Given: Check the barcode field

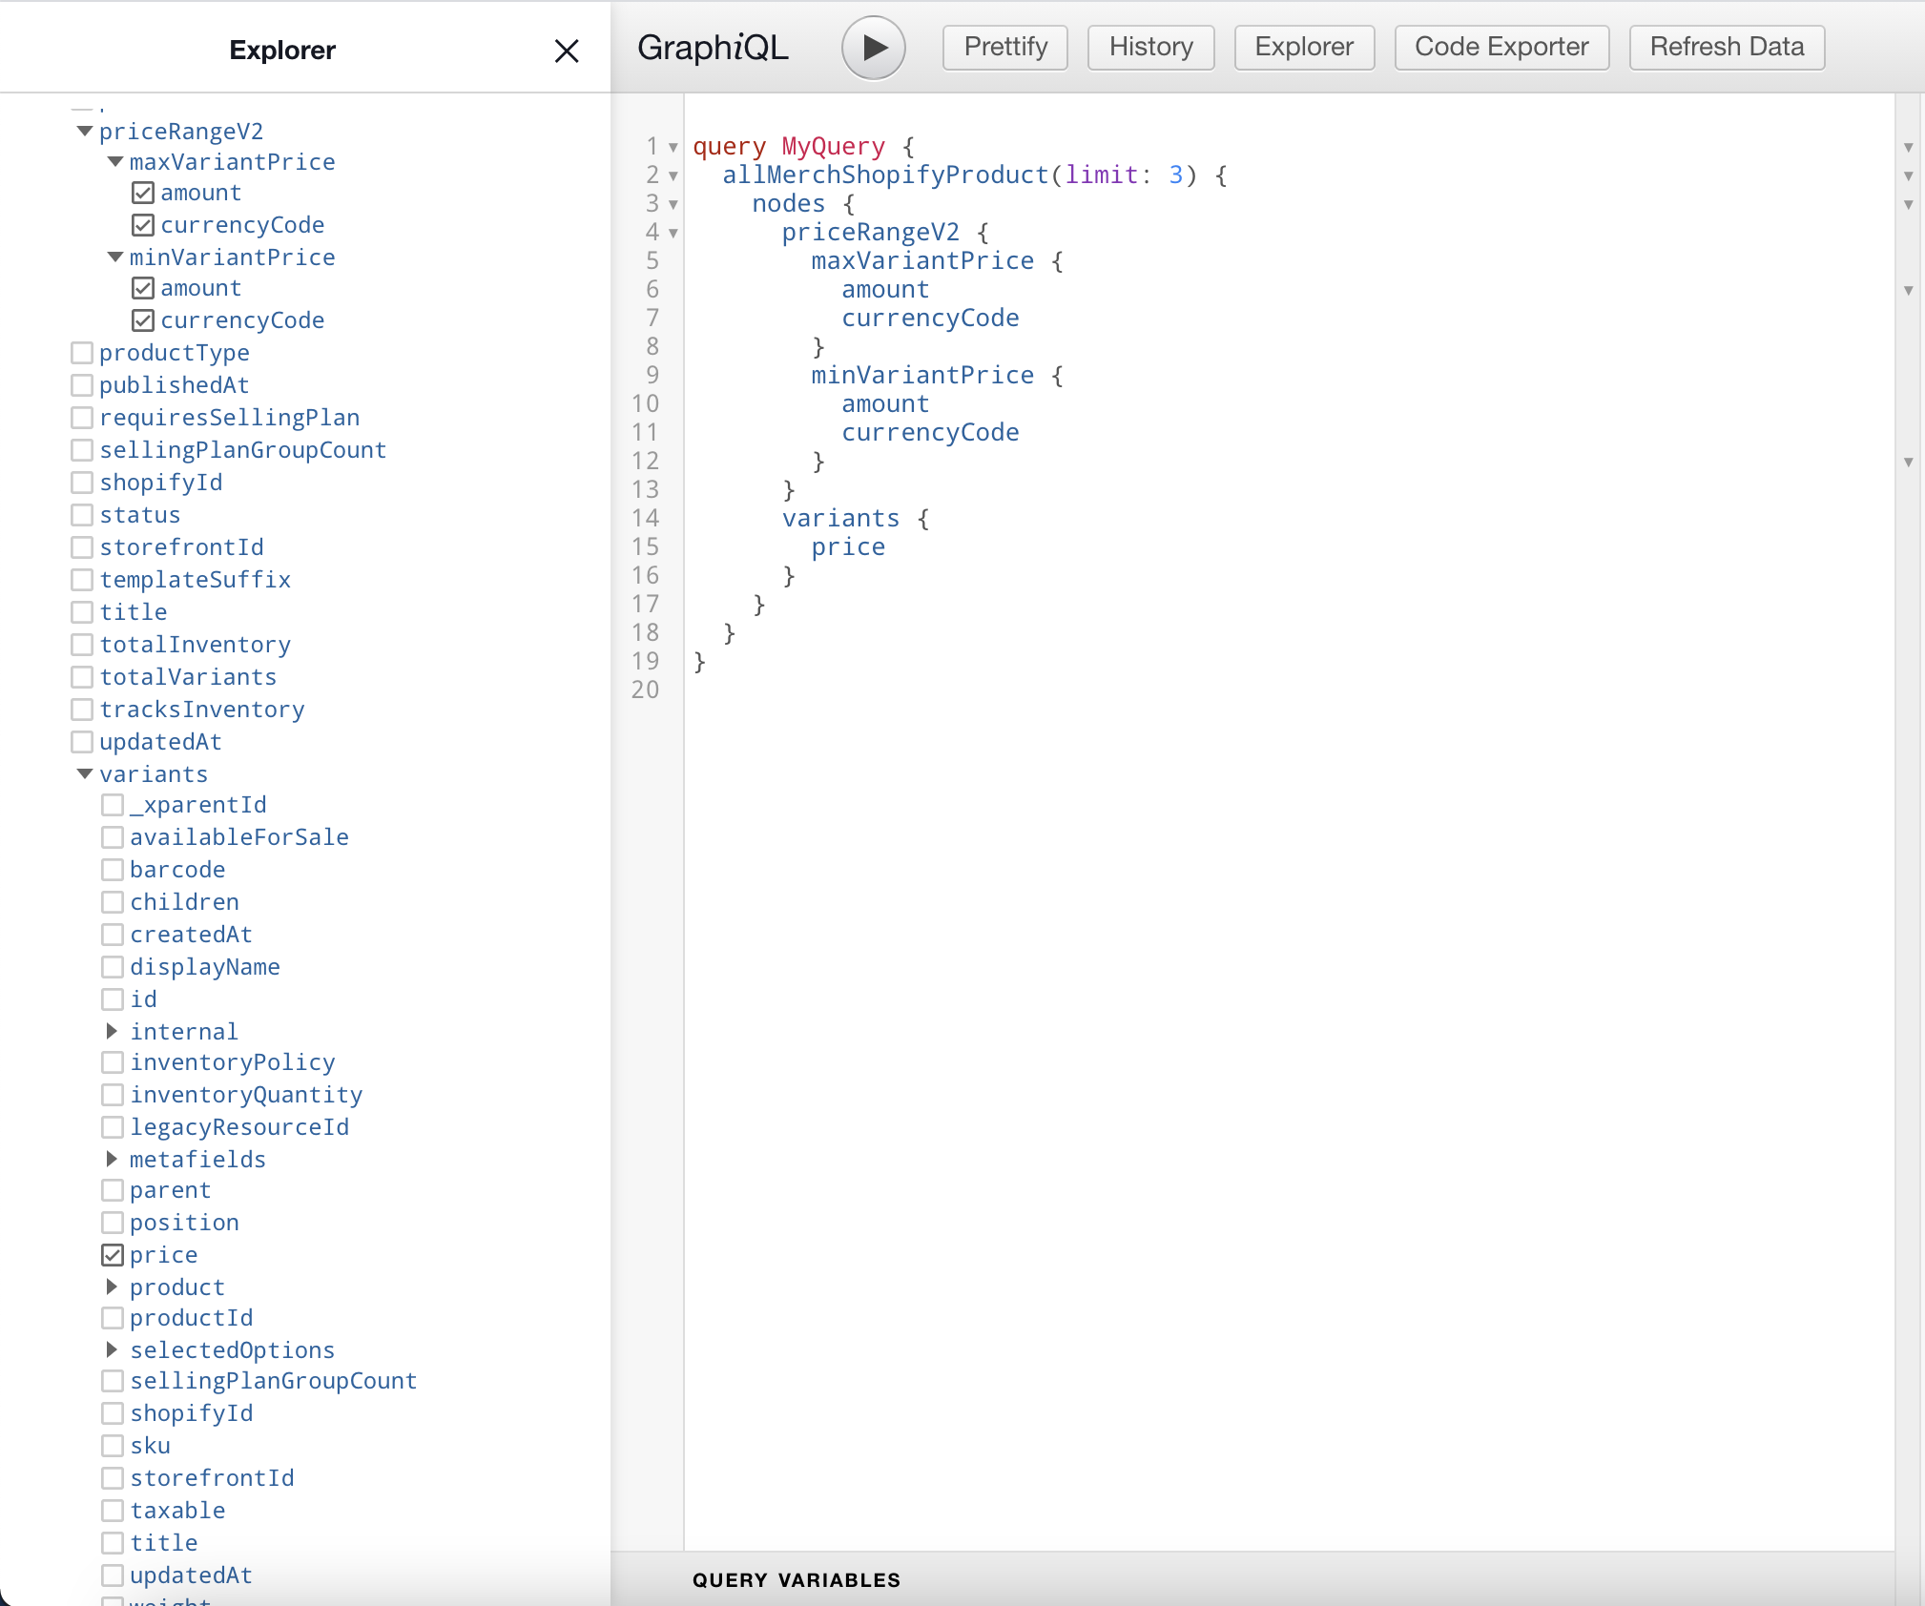Looking at the screenshot, I should (113, 870).
